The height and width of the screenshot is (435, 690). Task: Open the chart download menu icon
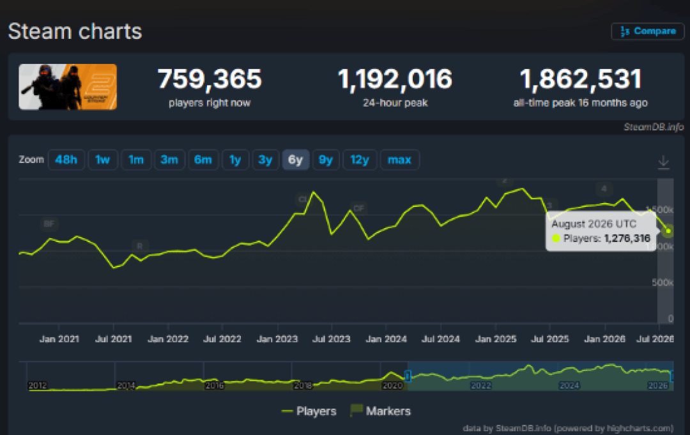click(x=664, y=162)
